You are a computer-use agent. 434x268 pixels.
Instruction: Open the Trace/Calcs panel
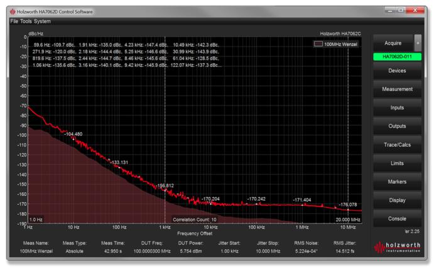(397, 144)
